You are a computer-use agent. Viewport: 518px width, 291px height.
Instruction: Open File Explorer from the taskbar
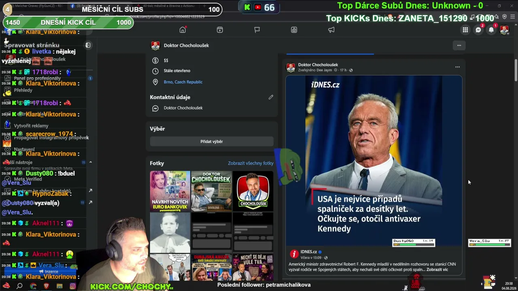[x=59, y=286]
